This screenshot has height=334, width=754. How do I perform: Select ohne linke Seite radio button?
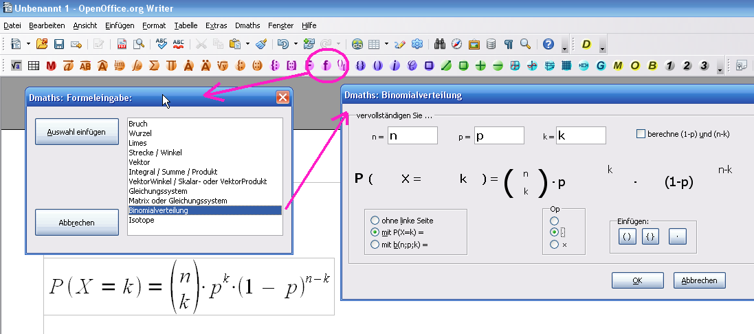(375, 221)
